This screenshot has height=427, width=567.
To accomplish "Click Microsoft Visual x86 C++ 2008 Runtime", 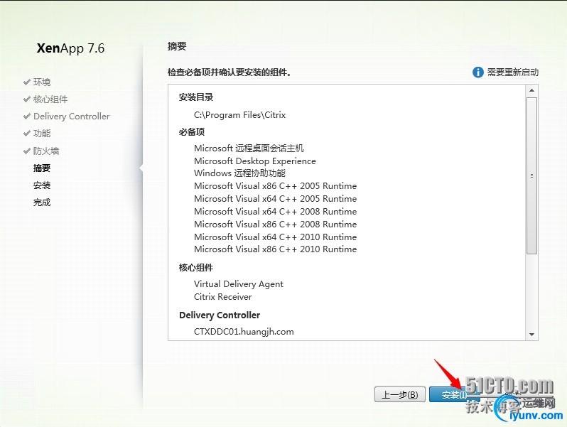I will click(275, 225).
